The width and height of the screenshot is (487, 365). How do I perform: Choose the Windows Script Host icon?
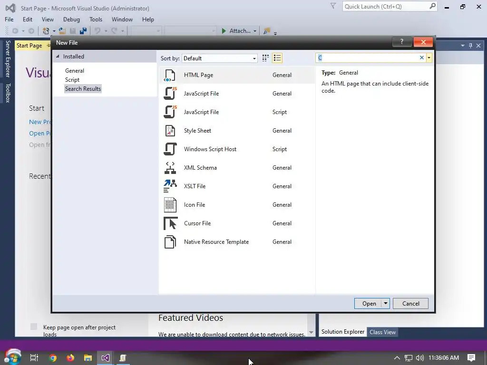[170, 149]
